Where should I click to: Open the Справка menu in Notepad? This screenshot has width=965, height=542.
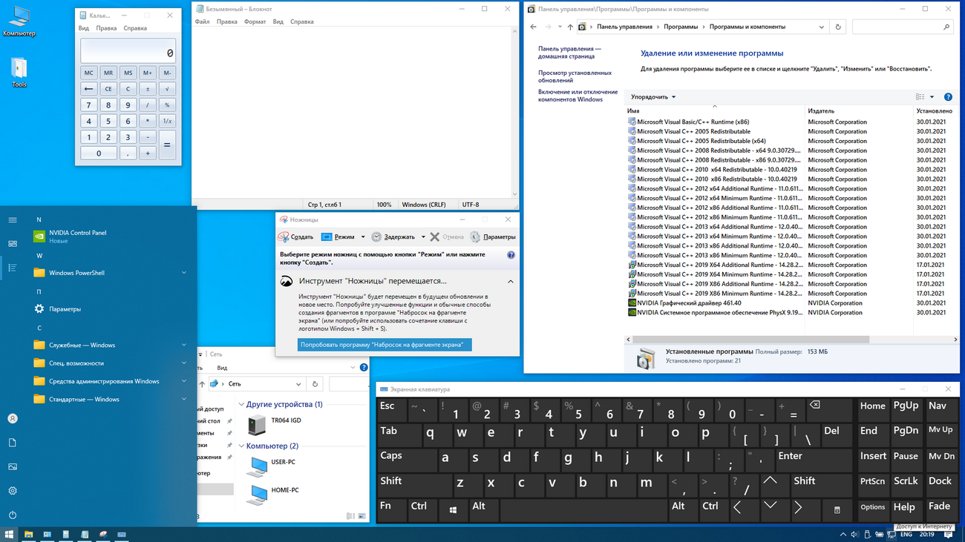coord(301,22)
